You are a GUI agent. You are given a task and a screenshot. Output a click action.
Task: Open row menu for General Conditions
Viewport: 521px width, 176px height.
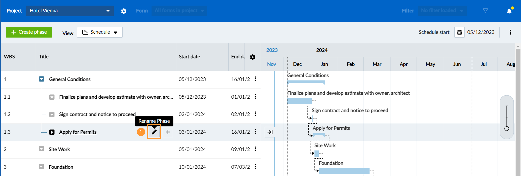coord(255,79)
